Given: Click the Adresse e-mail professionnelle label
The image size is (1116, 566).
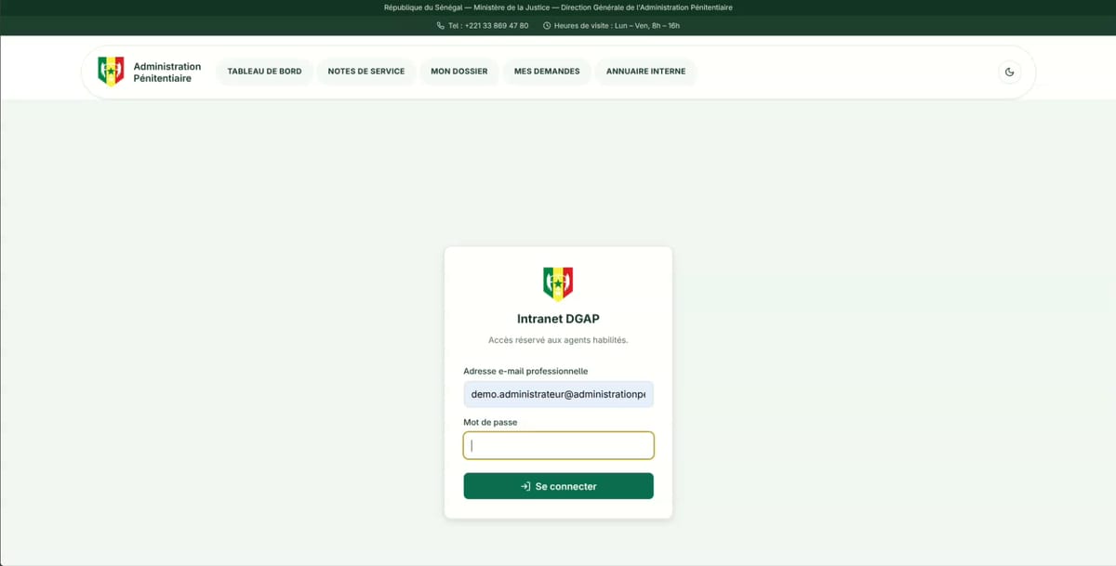Looking at the screenshot, I should tap(525, 371).
